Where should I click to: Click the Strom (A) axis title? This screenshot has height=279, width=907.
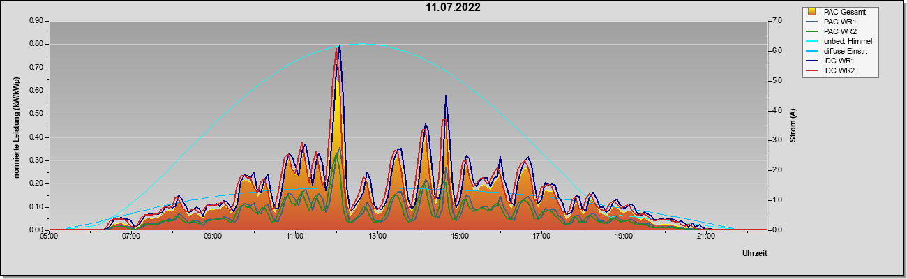[x=793, y=126]
